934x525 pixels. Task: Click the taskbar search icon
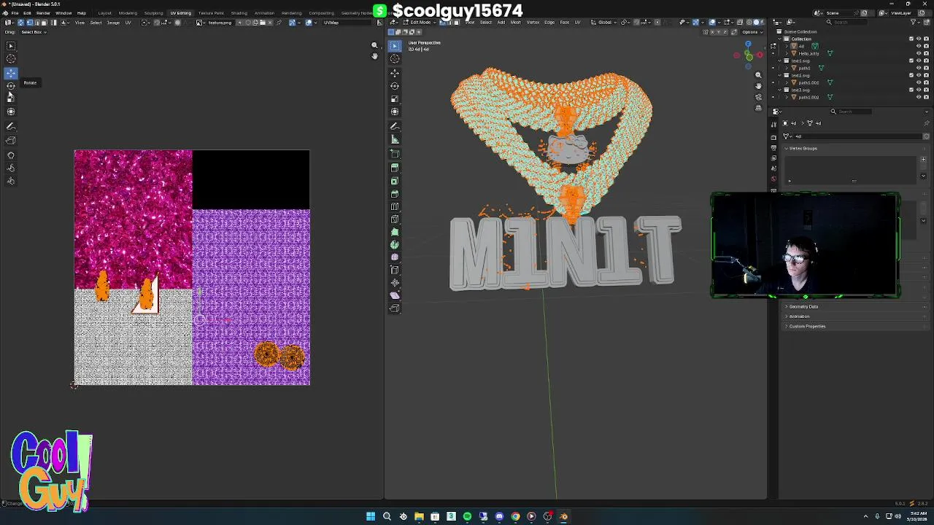(x=387, y=516)
